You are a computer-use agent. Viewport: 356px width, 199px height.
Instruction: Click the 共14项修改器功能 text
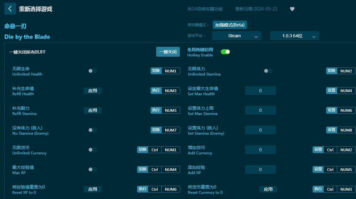pos(205,9)
